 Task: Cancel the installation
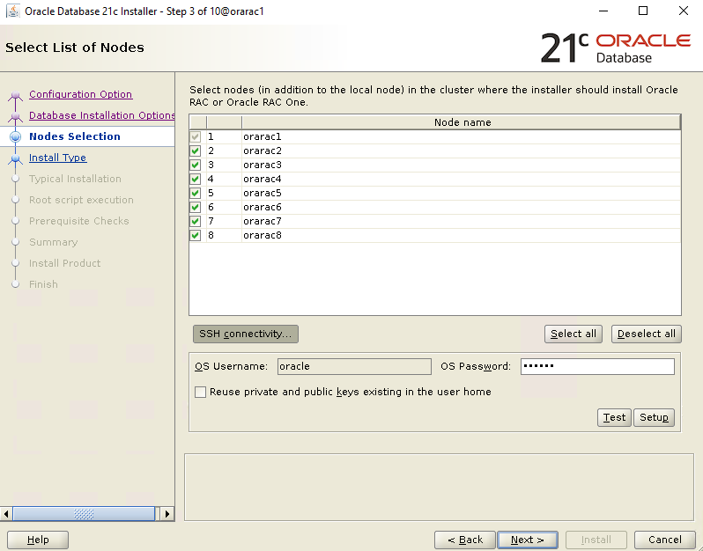[665, 540]
